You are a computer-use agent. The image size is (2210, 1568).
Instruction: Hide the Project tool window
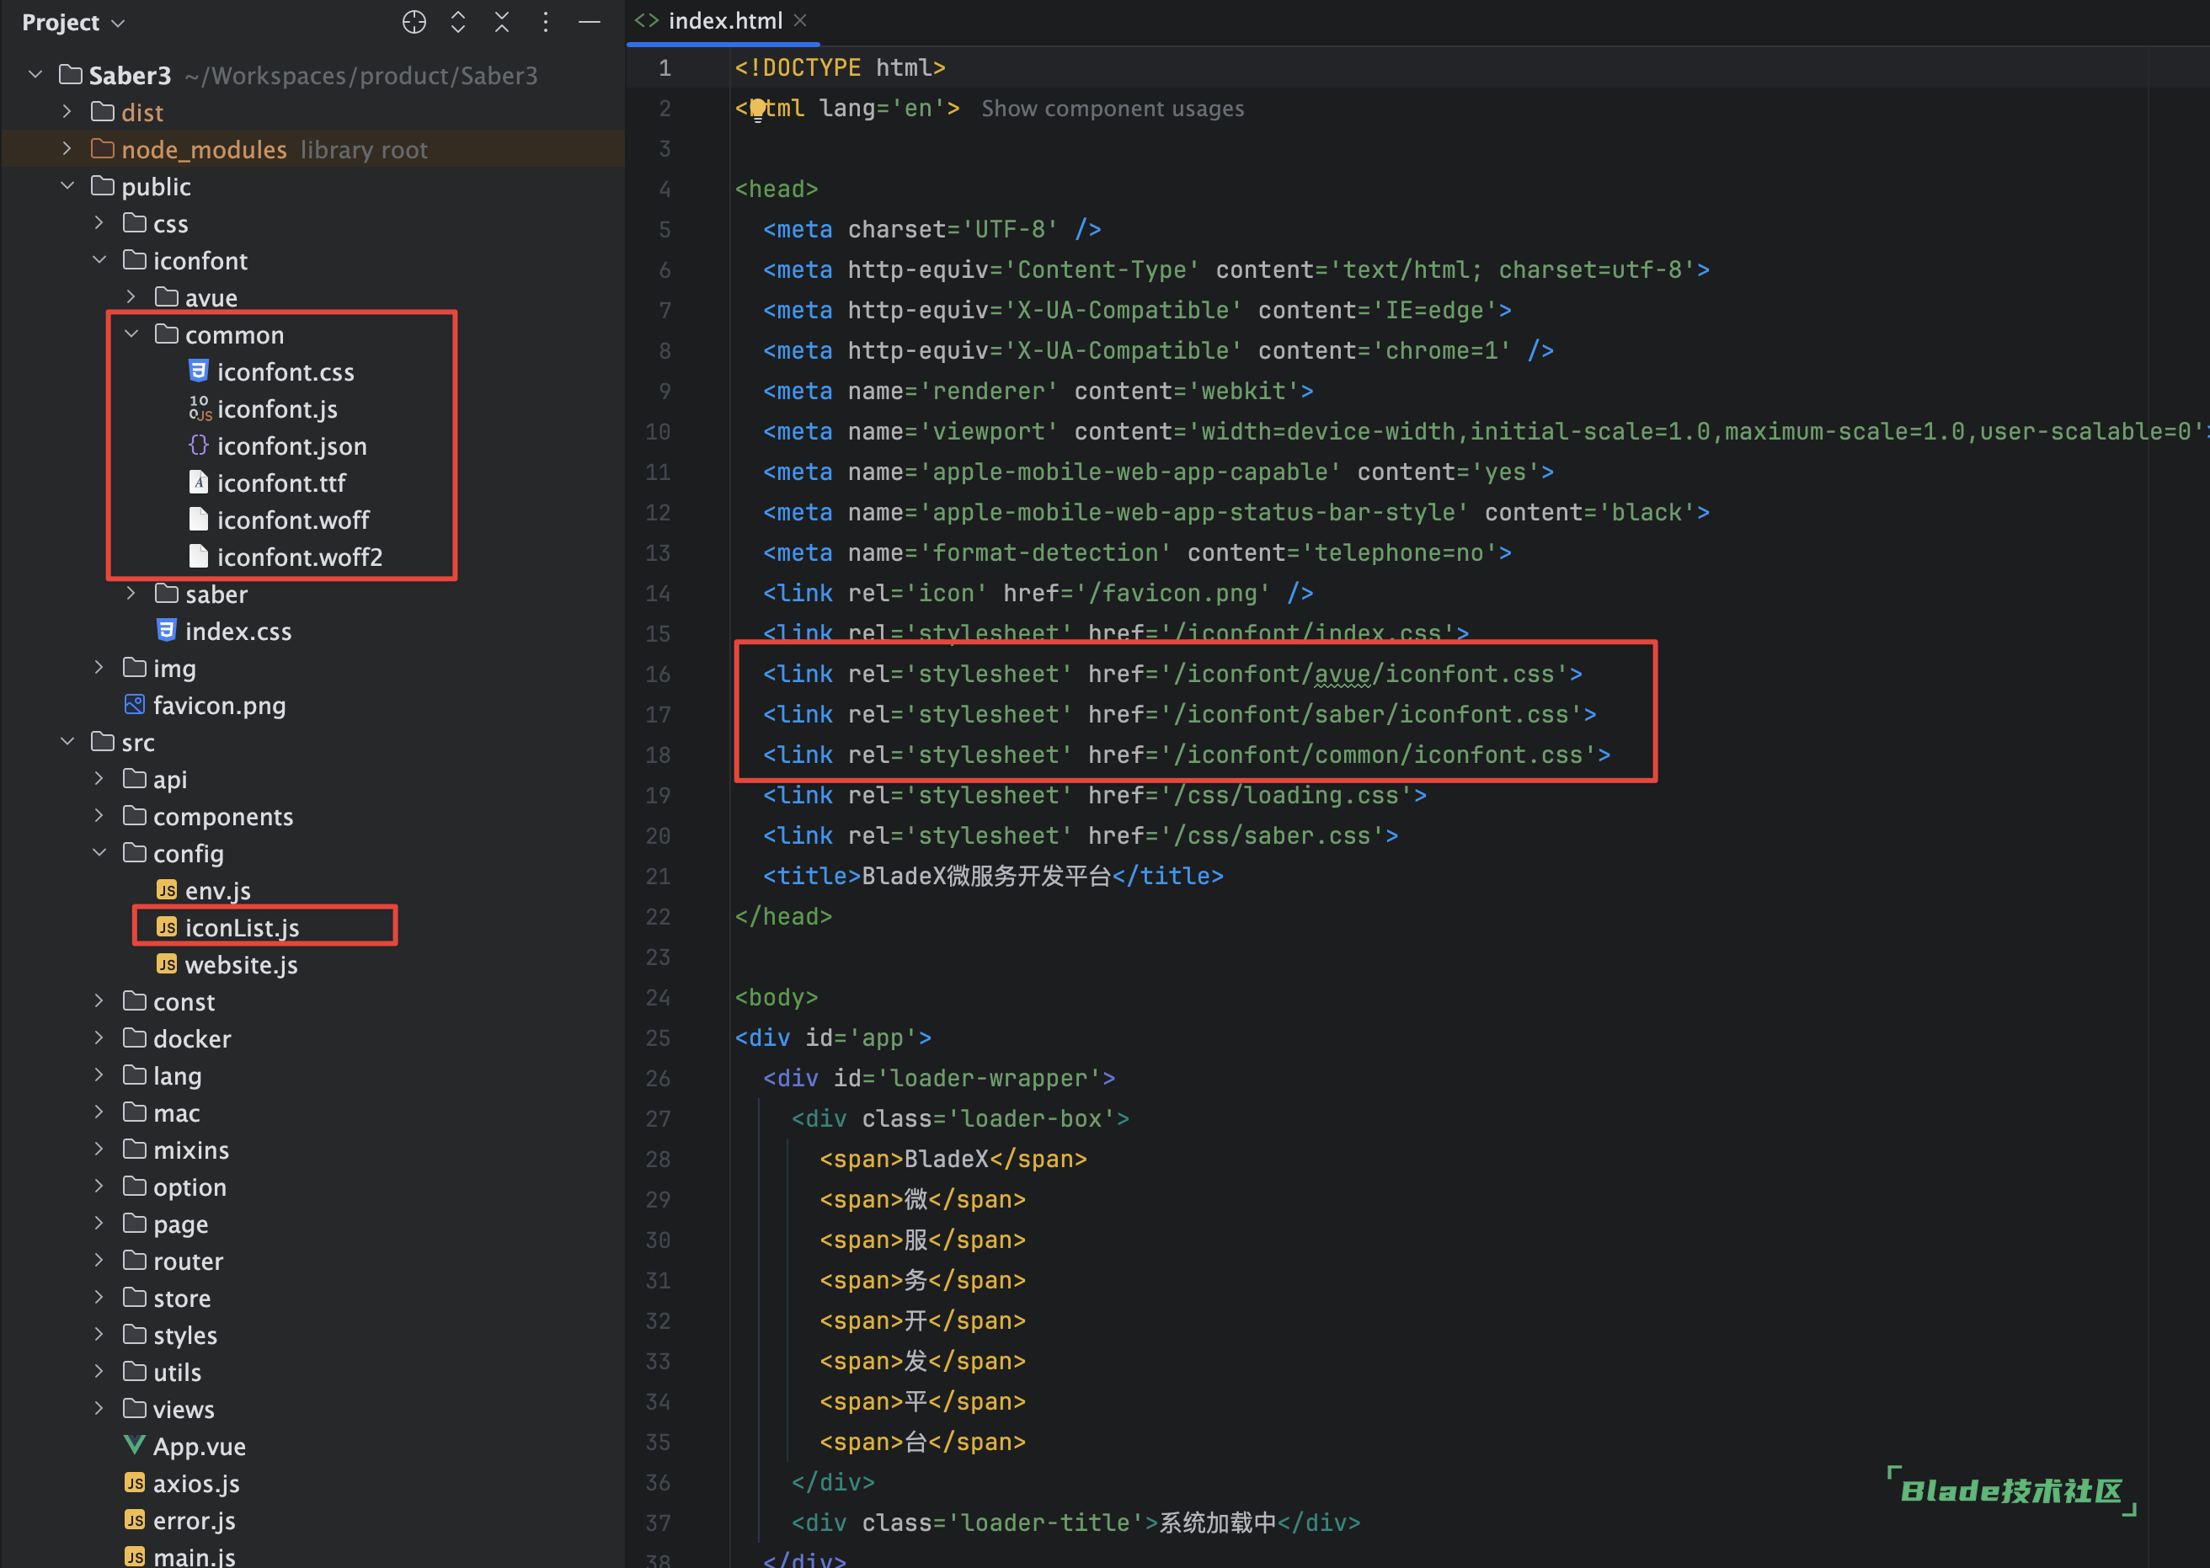tap(589, 22)
